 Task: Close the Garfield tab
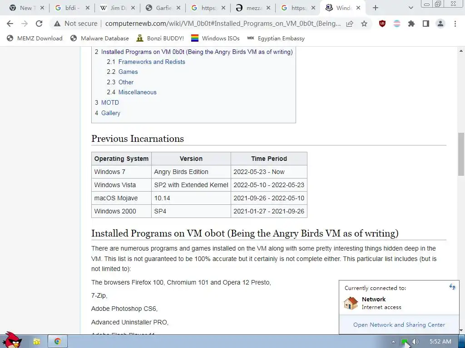(178, 8)
